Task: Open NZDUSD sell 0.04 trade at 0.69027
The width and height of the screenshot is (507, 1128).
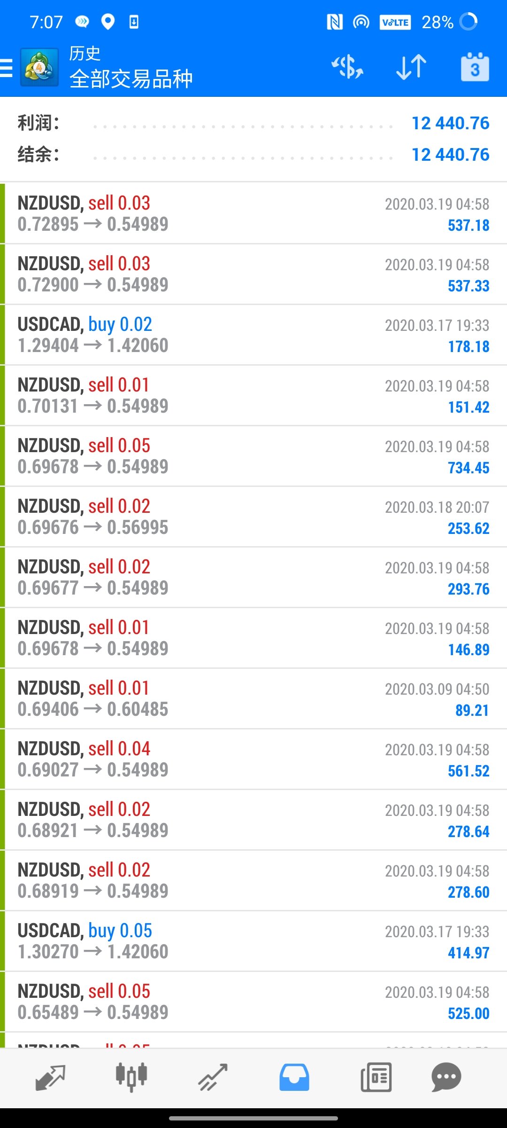Action: (x=253, y=759)
